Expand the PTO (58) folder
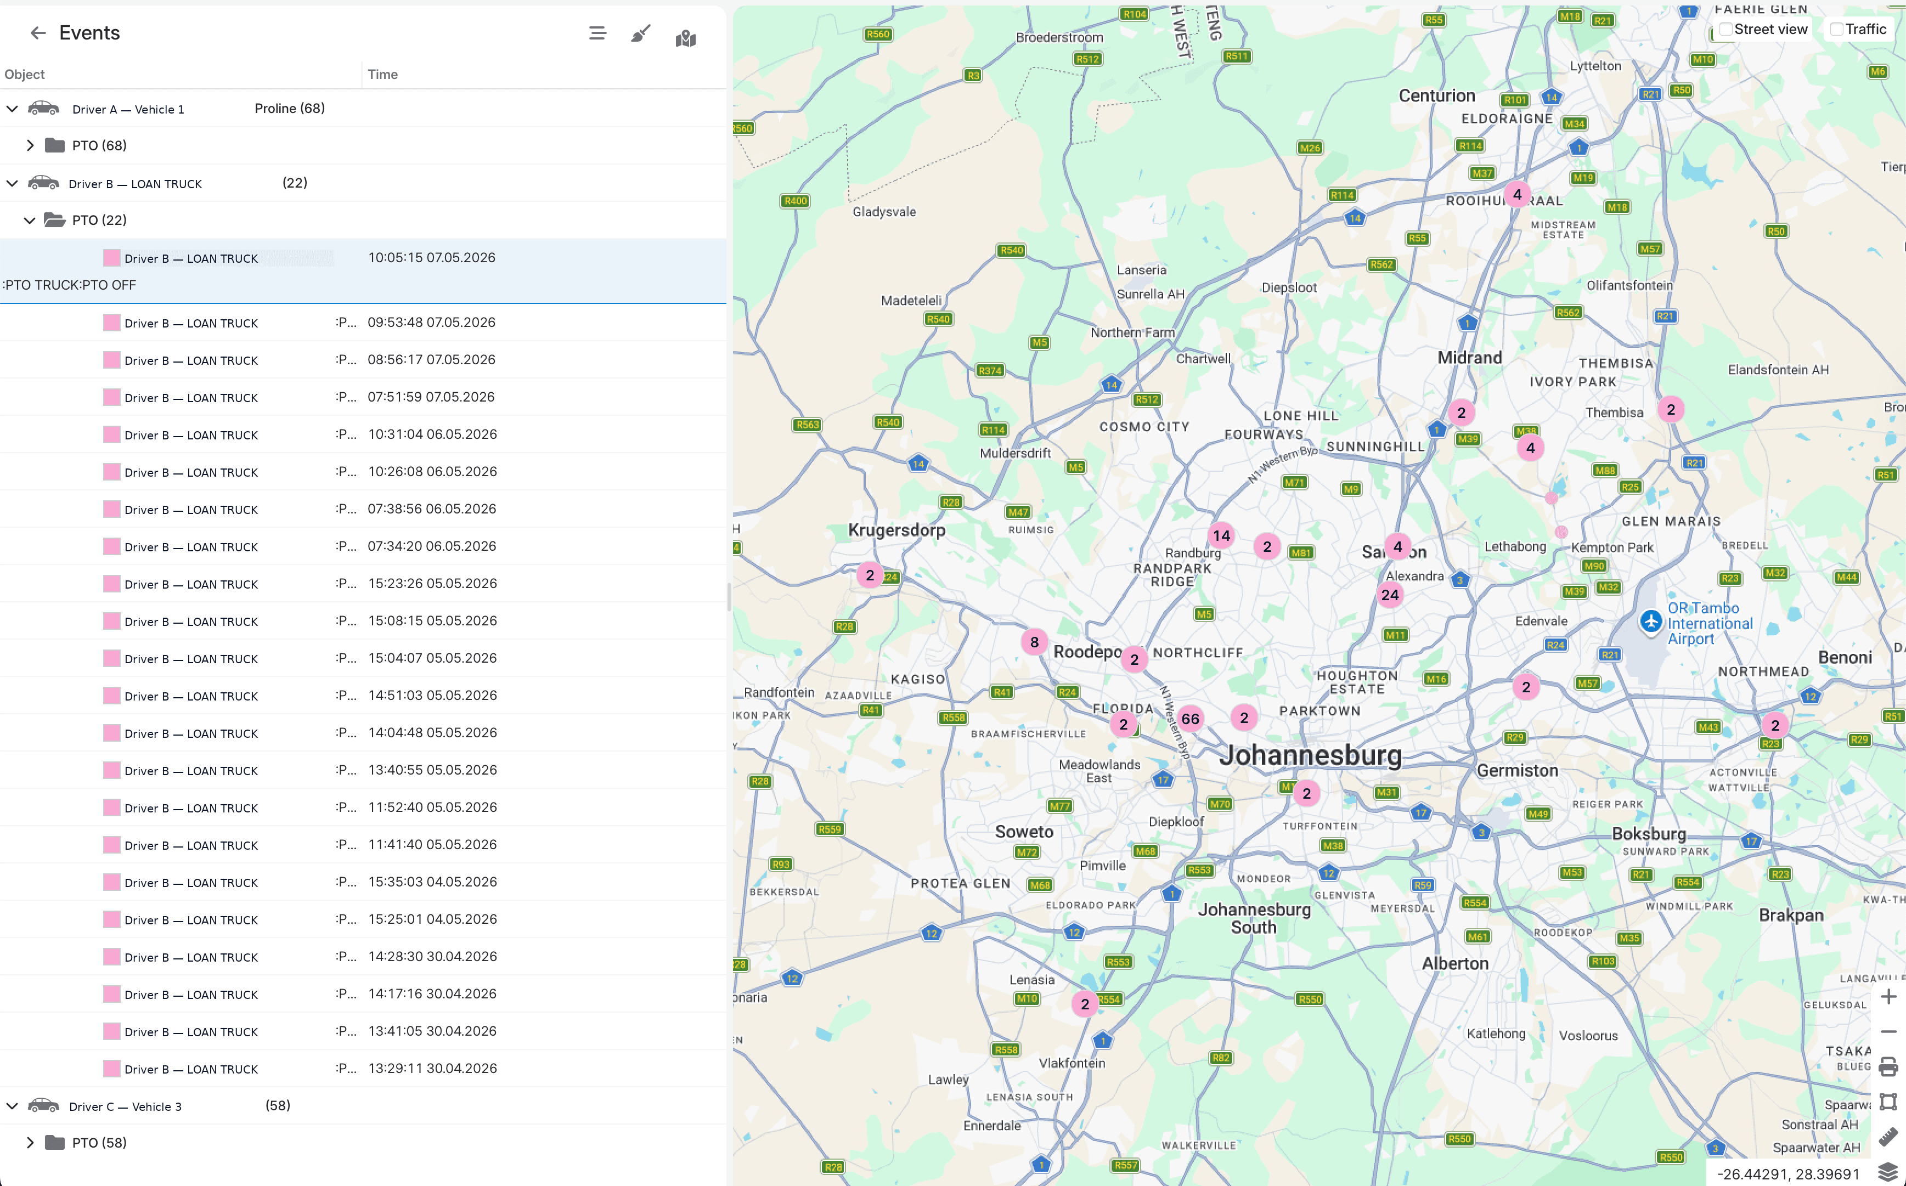Image resolution: width=1906 pixels, height=1186 pixels. point(30,1142)
